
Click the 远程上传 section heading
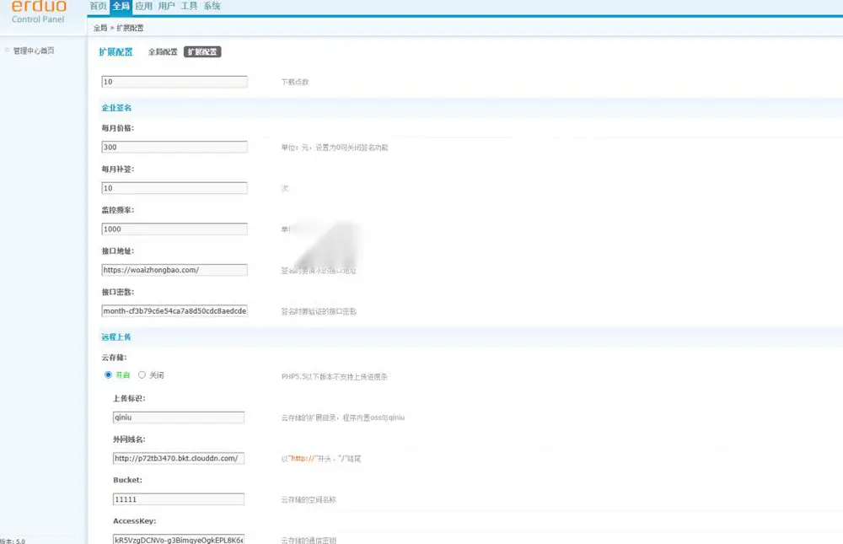pyautogui.click(x=116, y=337)
